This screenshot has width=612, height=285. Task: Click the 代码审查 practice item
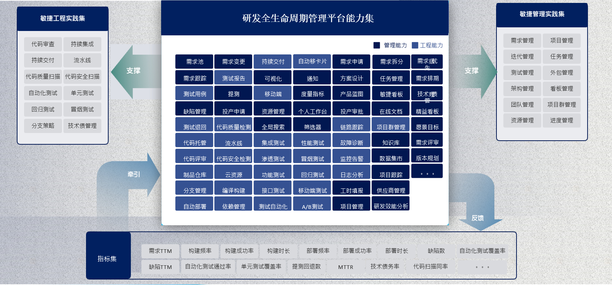tap(43, 44)
